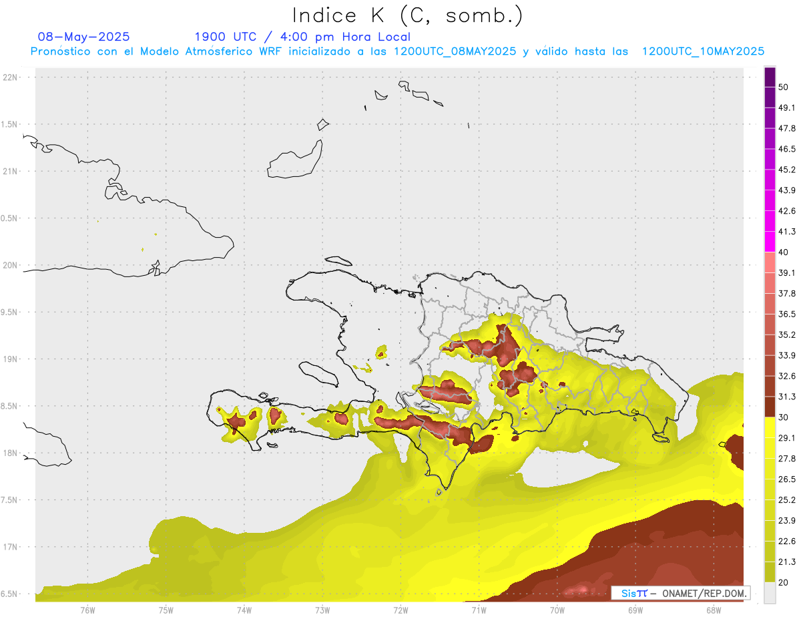
Task: Click the colorbar value "35.2"
Action: 787,335
